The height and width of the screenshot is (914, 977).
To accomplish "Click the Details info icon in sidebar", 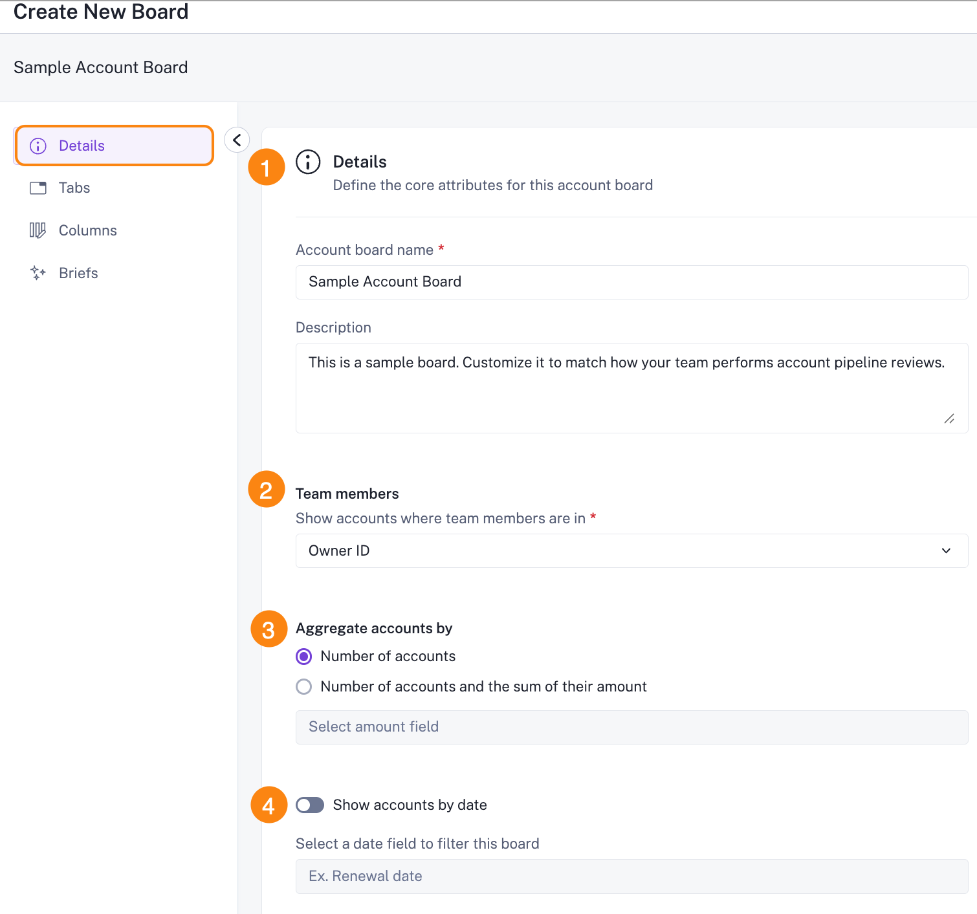I will 38,146.
